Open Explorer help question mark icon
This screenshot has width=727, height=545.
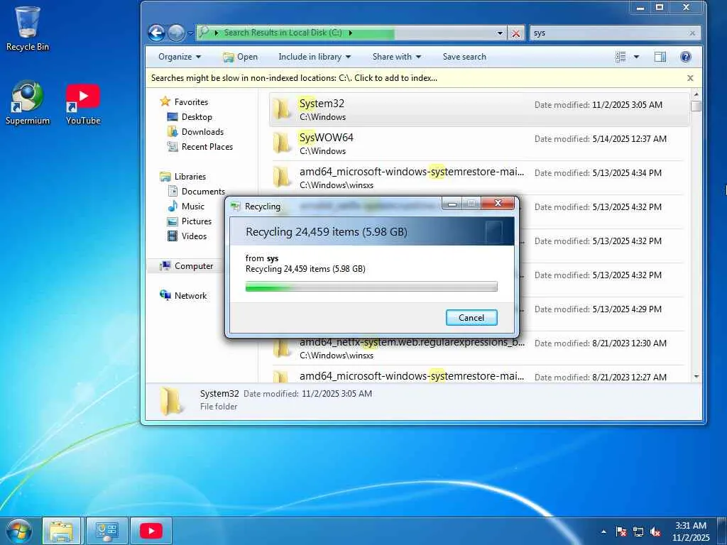[x=685, y=57]
